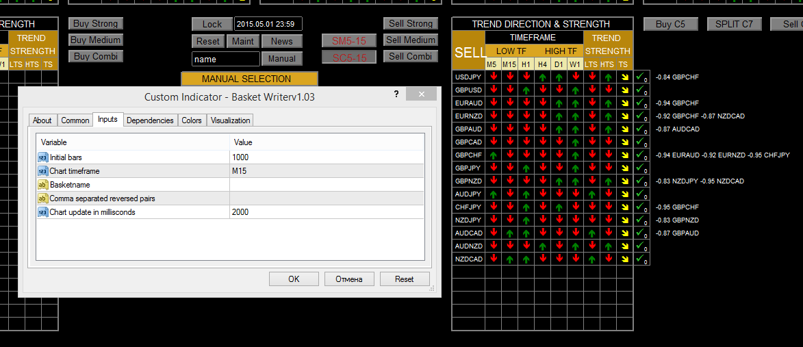Click the empty Basketname value cell
This screenshot has width=803, height=347.
327,185
